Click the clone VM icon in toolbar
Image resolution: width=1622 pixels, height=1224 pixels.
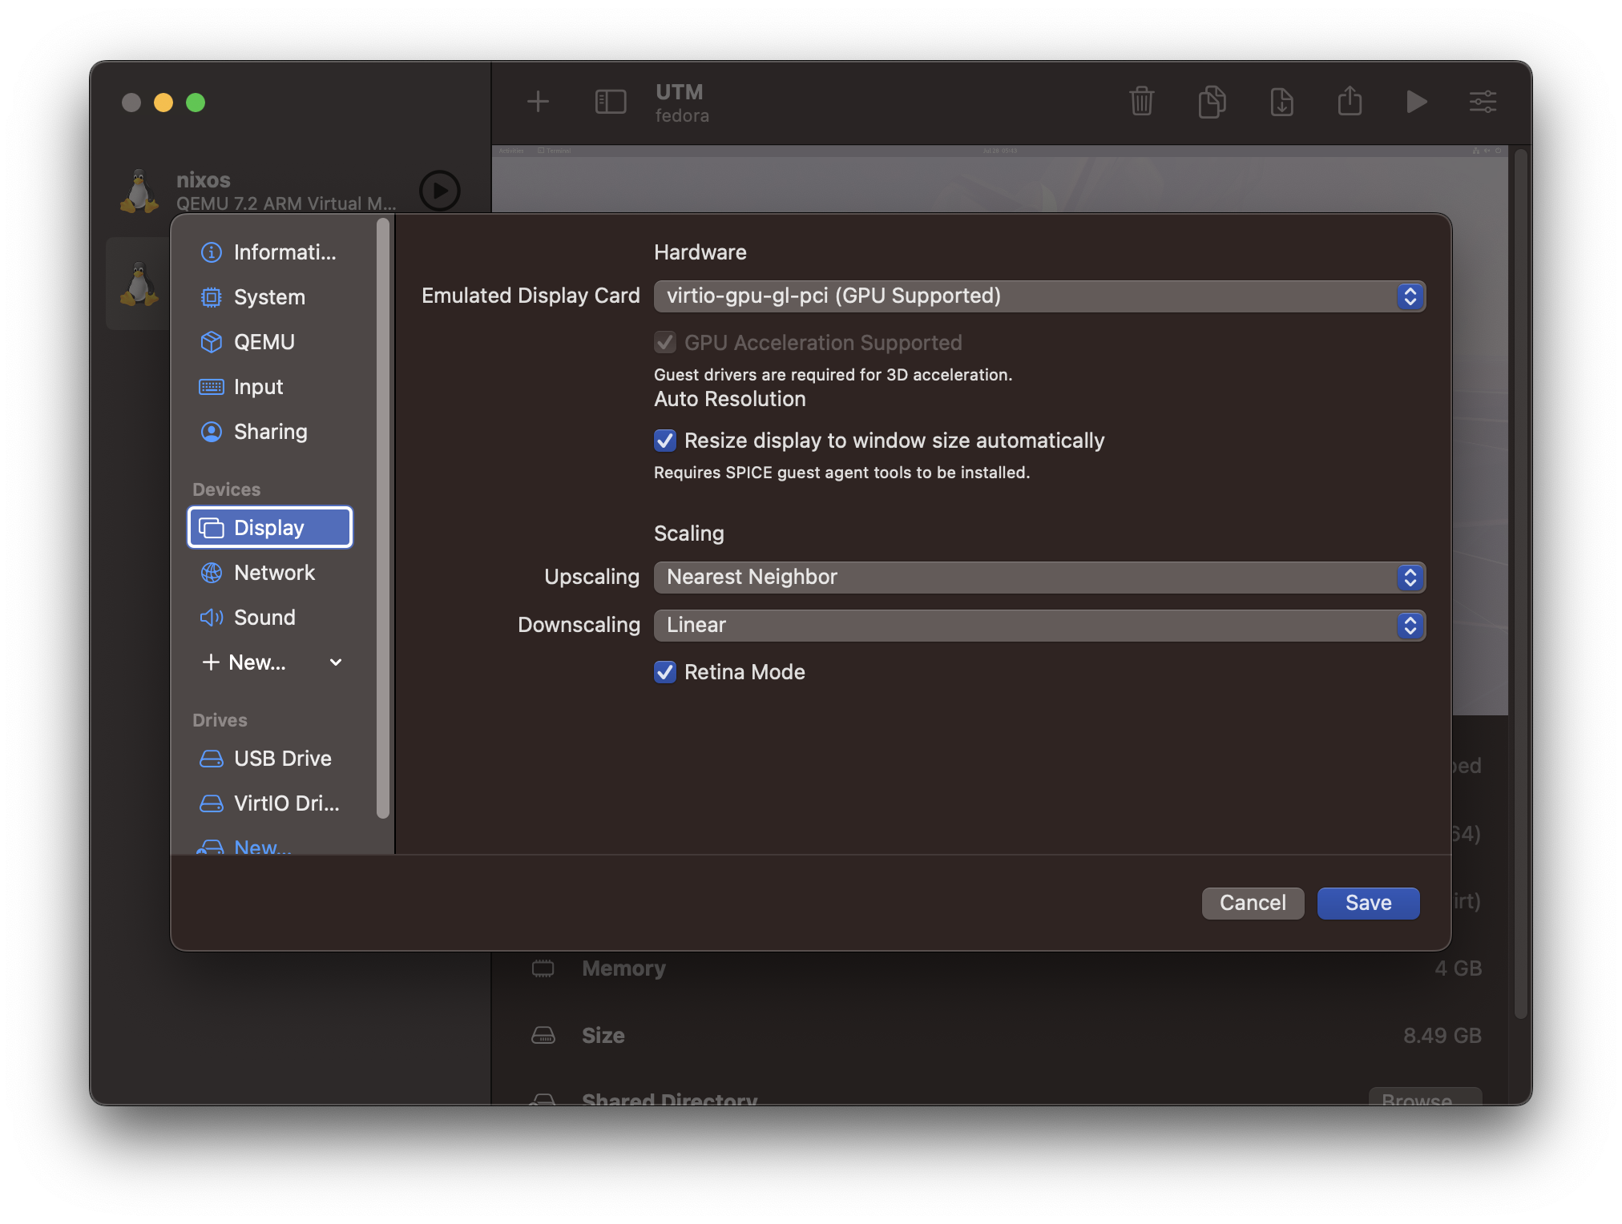1212,102
